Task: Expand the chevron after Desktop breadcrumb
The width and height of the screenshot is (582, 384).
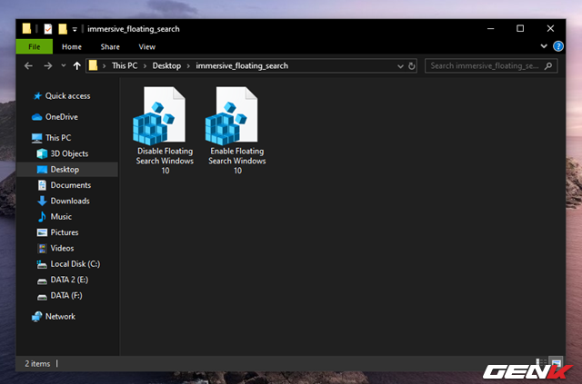Action: click(188, 66)
